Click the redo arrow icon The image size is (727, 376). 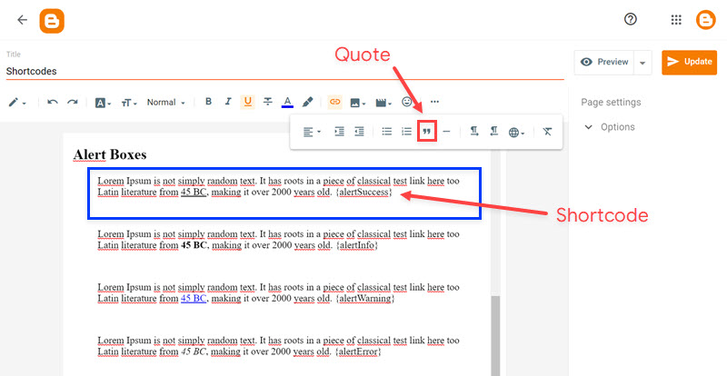click(73, 102)
